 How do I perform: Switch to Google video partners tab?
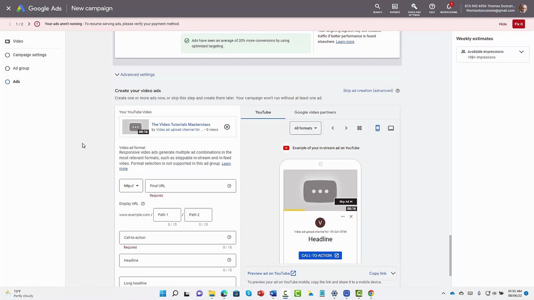[x=315, y=112]
